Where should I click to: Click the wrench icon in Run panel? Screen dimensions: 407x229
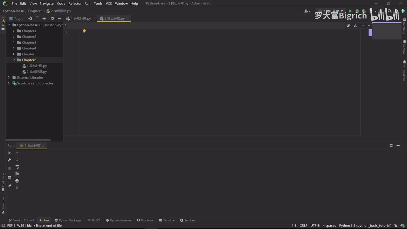coord(10,160)
